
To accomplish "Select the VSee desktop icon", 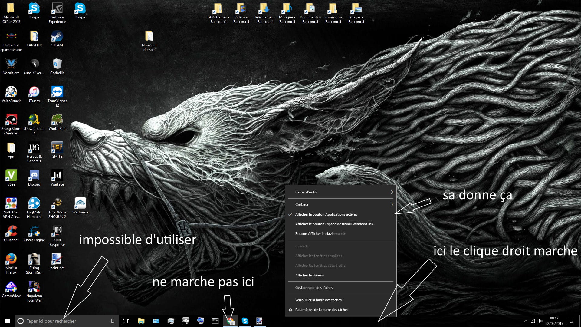I will click(x=11, y=178).
